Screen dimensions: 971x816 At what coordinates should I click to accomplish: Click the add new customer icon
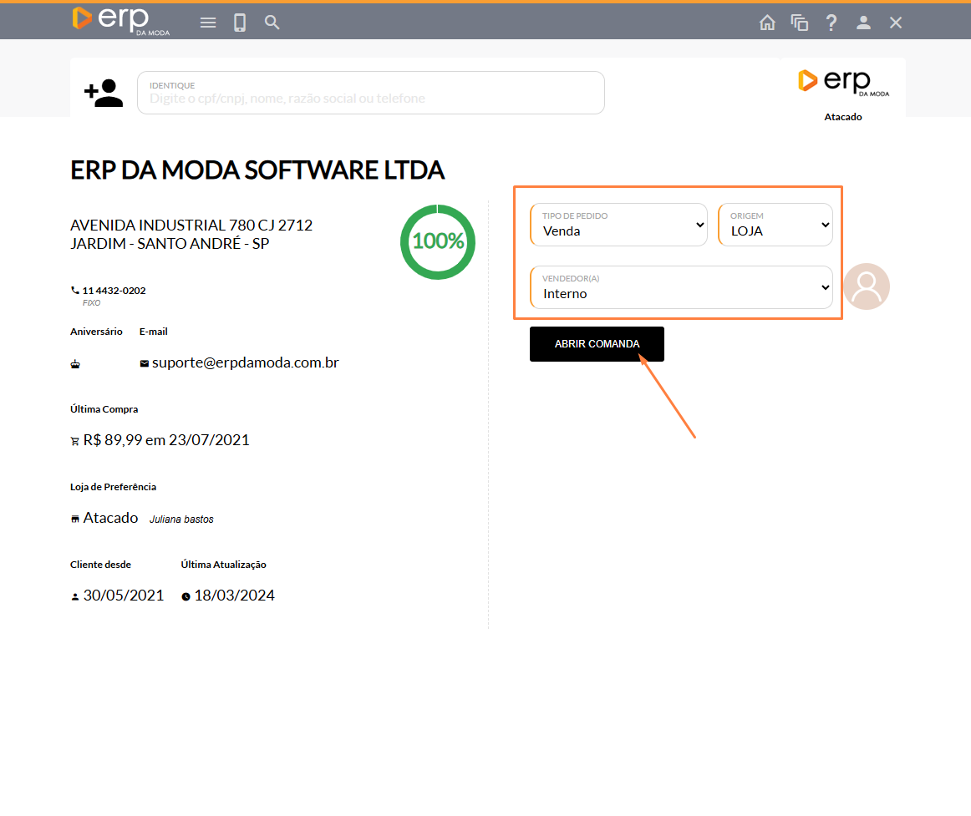[x=104, y=93]
